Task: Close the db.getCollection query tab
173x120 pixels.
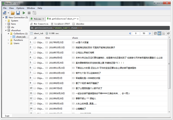Action: click(x=78, y=19)
